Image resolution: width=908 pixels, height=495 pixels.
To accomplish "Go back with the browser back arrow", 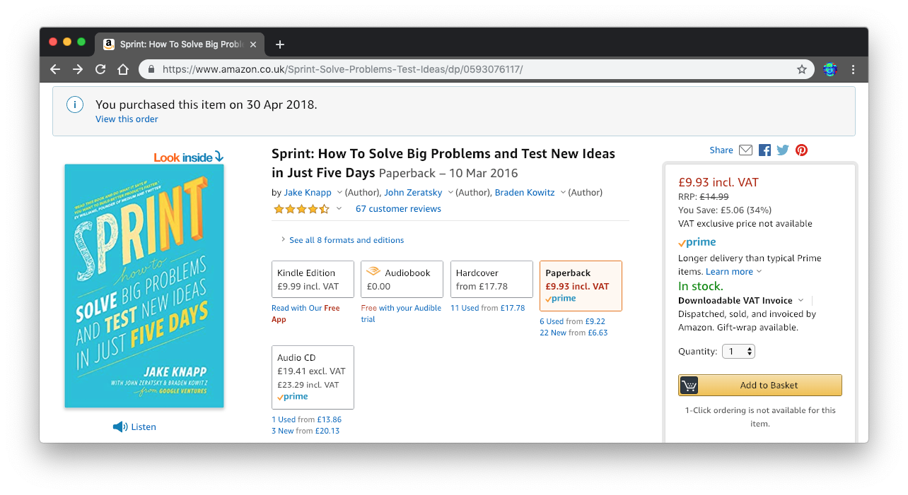I will [x=55, y=69].
